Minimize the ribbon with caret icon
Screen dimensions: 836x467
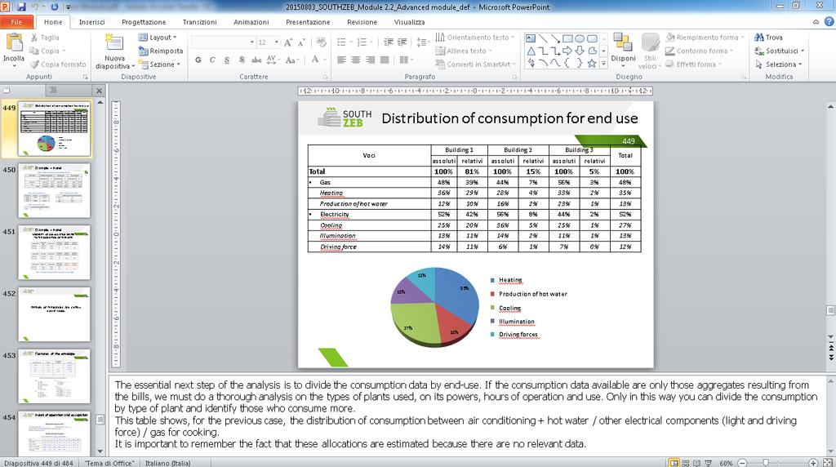point(816,22)
